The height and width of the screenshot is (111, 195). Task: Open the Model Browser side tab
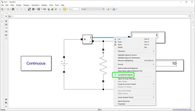(1, 18)
